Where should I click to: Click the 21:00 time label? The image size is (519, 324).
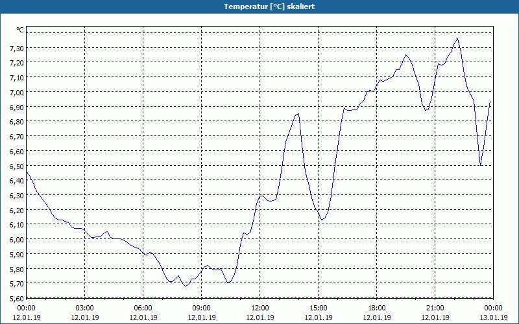[435, 308]
